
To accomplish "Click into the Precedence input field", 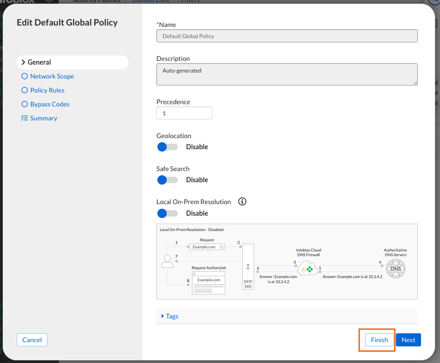I will point(184,113).
